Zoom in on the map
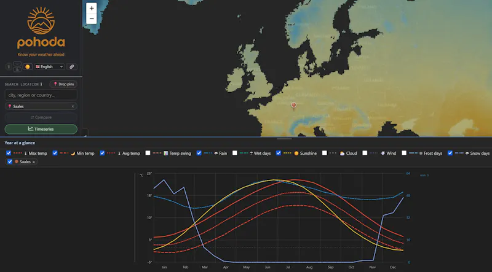The height and width of the screenshot is (272, 492). pos(91,8)
